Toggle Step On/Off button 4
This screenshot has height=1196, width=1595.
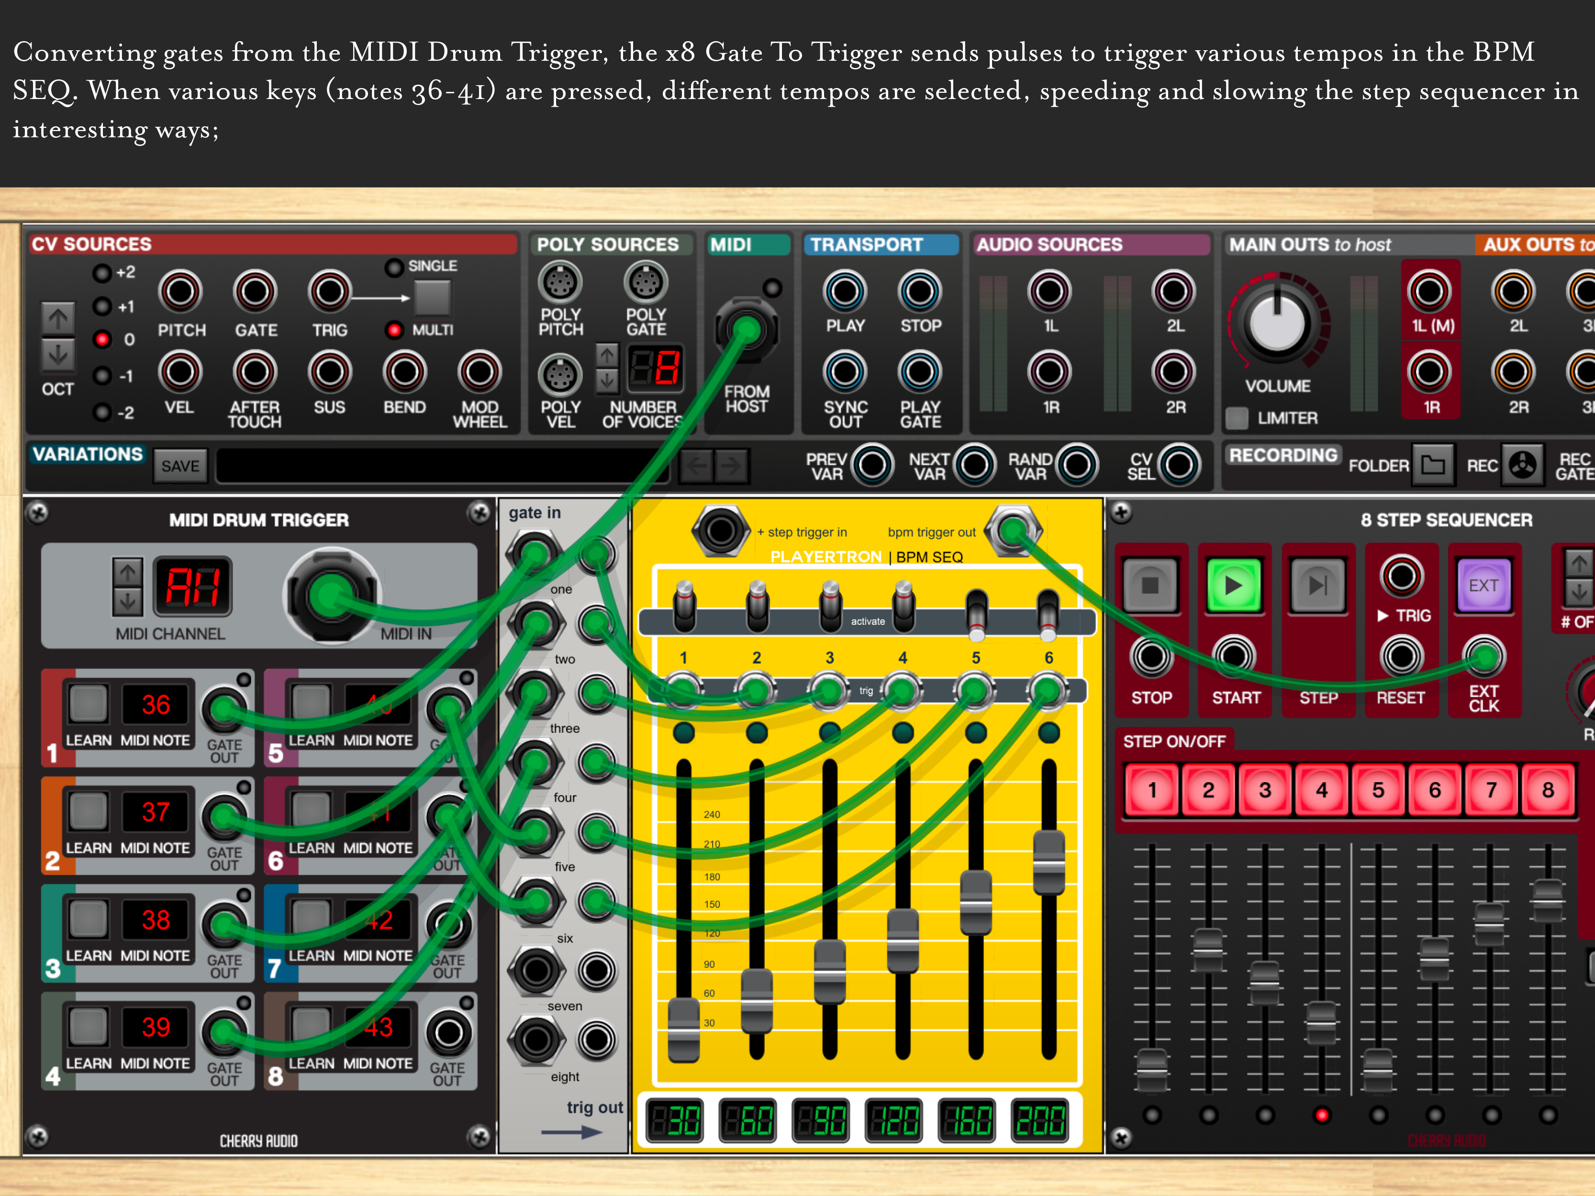(x=1321, y=790)
